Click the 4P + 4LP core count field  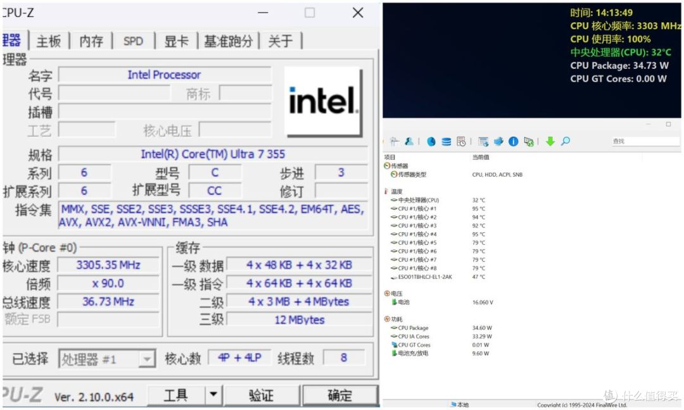tap(239, 357)
